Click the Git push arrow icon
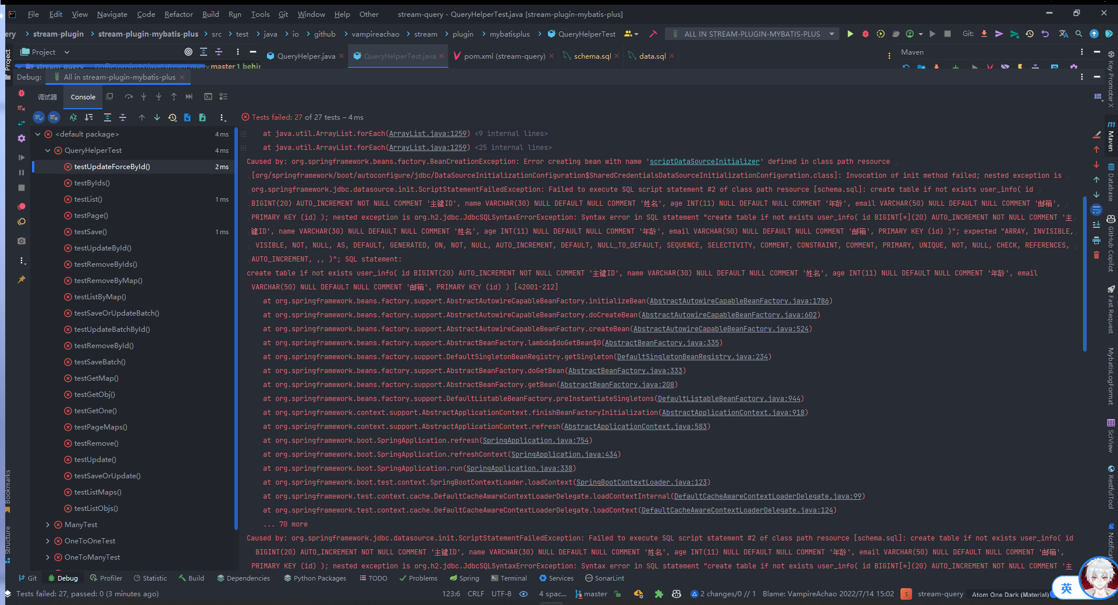Viewport: 1118px width, 605px height. (x=999, y=34)
